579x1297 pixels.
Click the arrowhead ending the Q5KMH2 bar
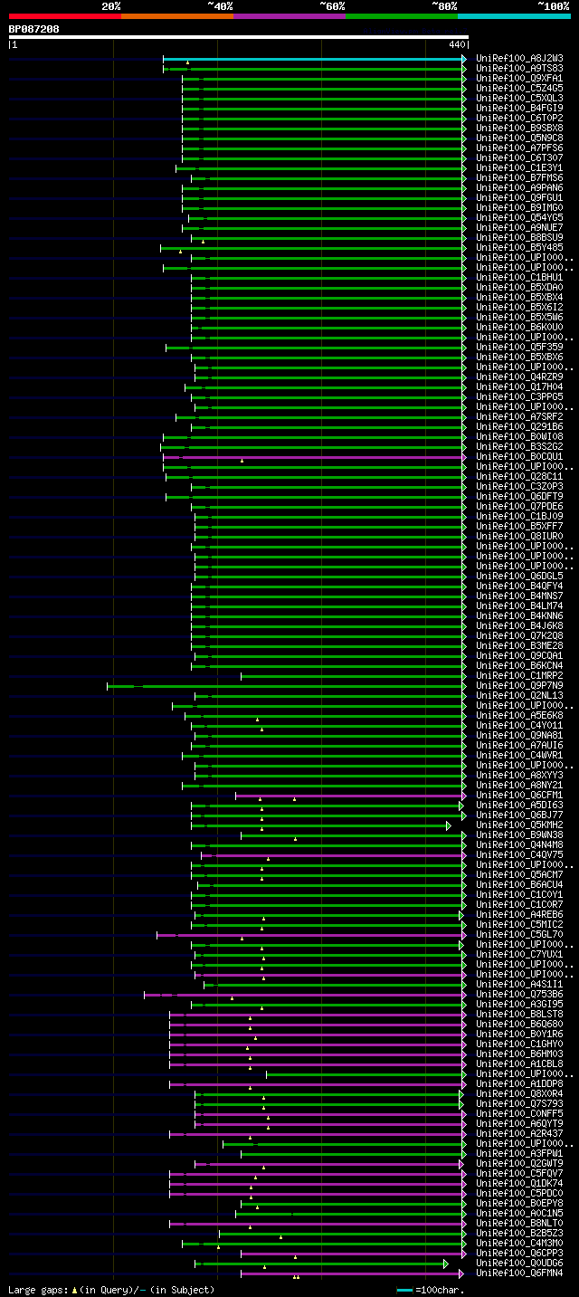[448, 825]
